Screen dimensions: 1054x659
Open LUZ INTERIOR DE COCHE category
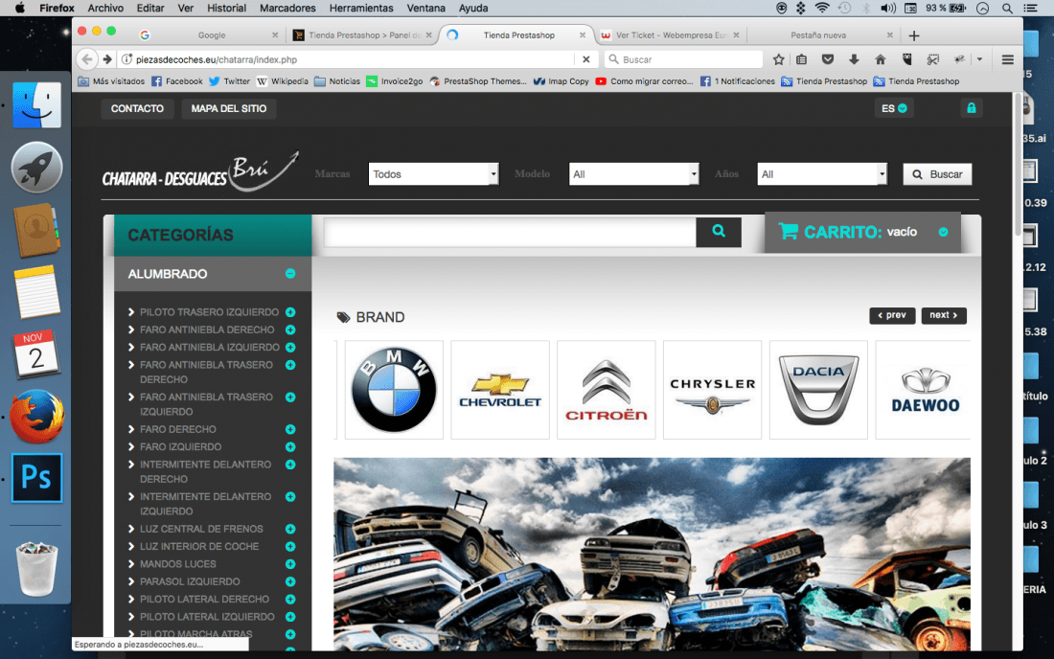[199, 547]
